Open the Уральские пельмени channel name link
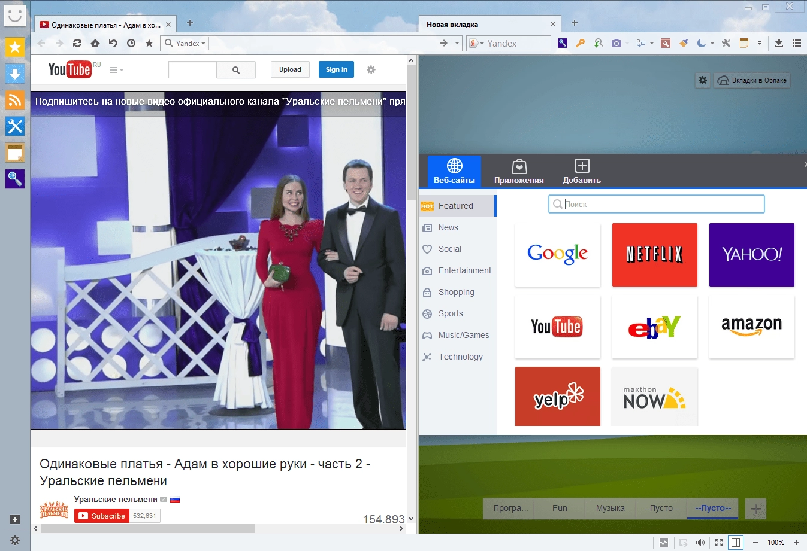 point(116,499)
